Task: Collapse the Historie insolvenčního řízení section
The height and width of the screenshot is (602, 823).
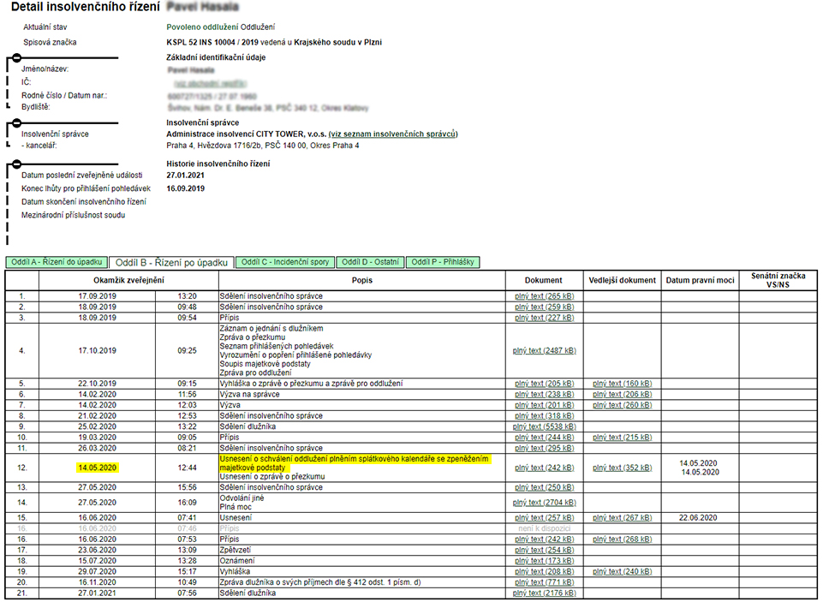Action: coord(16,164)
